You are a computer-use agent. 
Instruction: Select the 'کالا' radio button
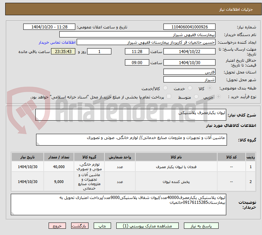(x=210, y=88)
